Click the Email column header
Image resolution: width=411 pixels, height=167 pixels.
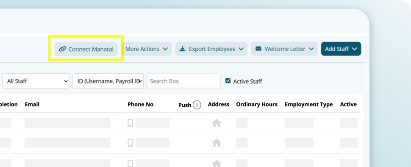coord(32,104)
